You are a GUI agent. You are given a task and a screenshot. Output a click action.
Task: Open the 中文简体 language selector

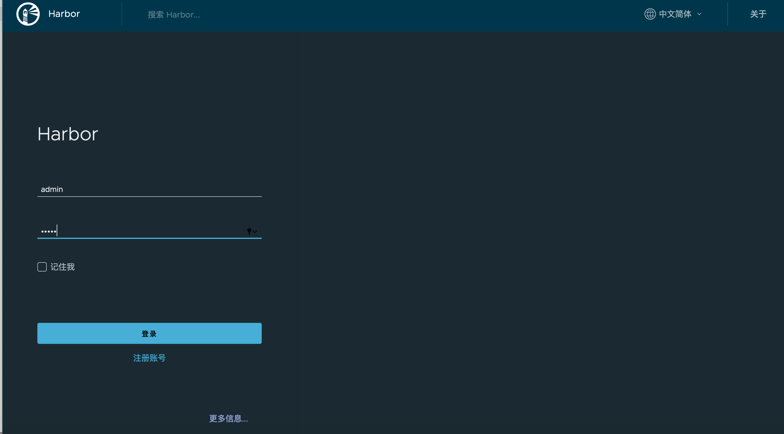click(x=675, y=14)
